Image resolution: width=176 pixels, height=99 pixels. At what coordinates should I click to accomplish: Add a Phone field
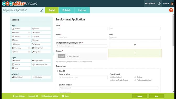pyautogui.click(x=41, y=36)
